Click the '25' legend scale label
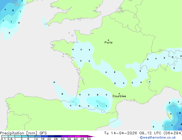Image resolution: width=182 pixels, height=140 pixels. point(56,139)
